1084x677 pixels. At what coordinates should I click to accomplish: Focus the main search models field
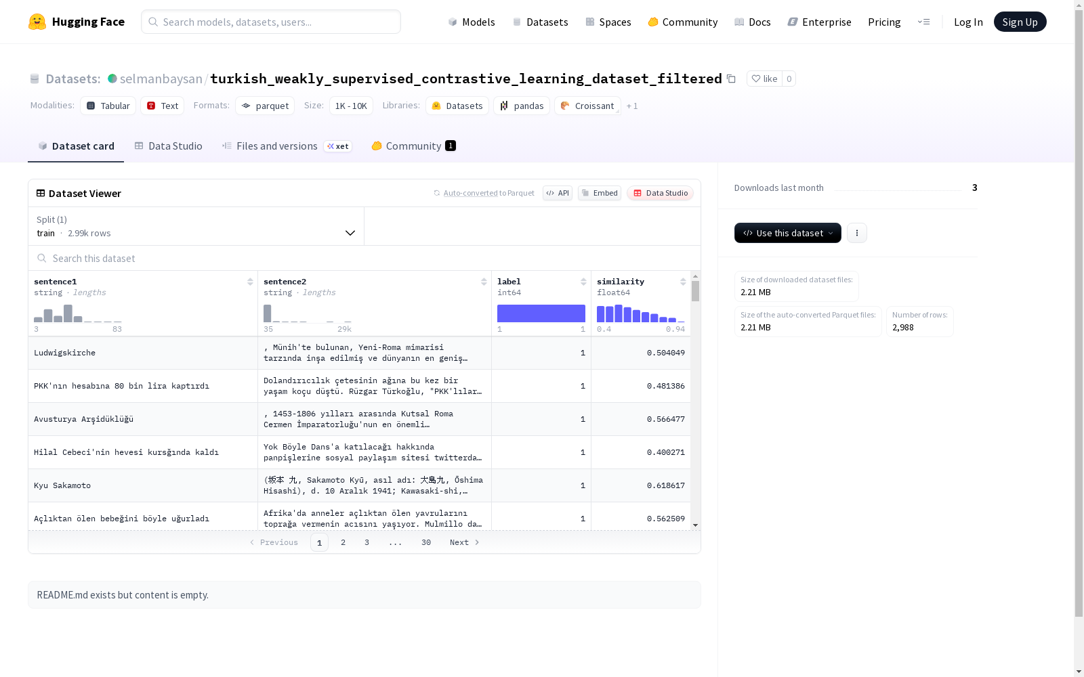tap(271, 22)
